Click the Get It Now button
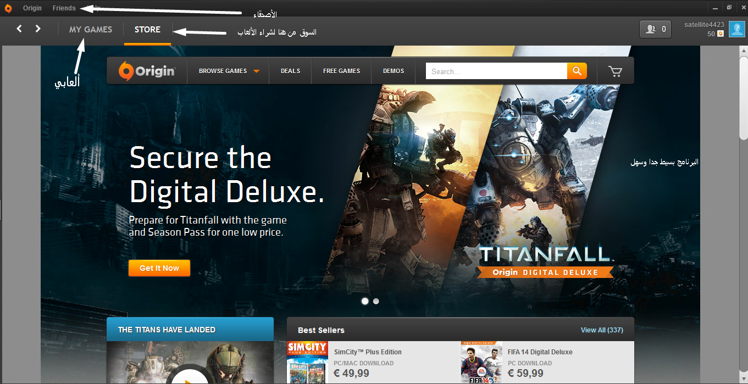 pos(159,268)
